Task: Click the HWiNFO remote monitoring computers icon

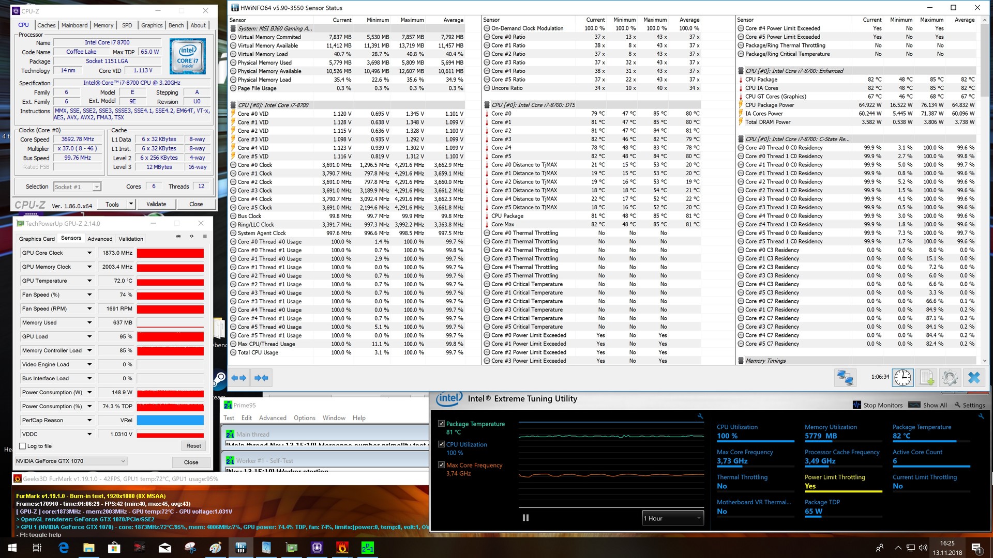Action: point(845,378)
